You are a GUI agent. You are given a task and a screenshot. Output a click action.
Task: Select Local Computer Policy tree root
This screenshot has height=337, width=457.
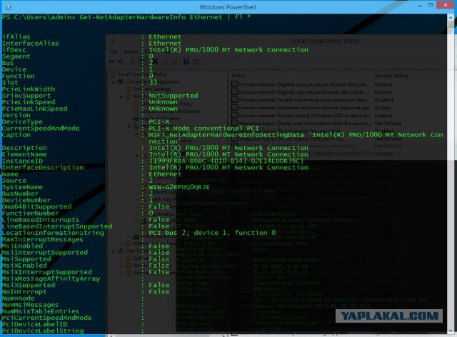point(142,74)
